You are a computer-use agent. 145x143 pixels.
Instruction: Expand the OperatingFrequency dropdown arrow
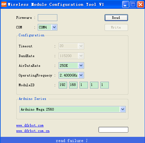tap(81, 75)
